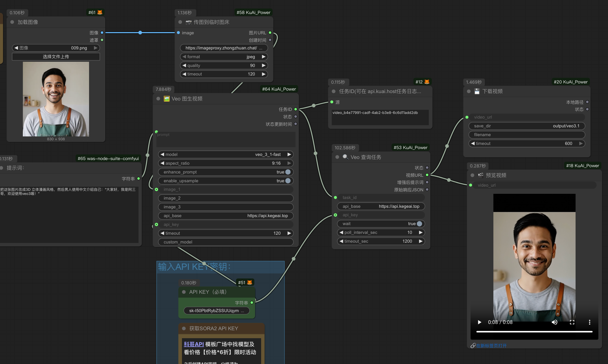Viewport: 608px width, 364px height.
Task: Collapse the Veo 图生视频 node
Action: click(x=158, y=99)
